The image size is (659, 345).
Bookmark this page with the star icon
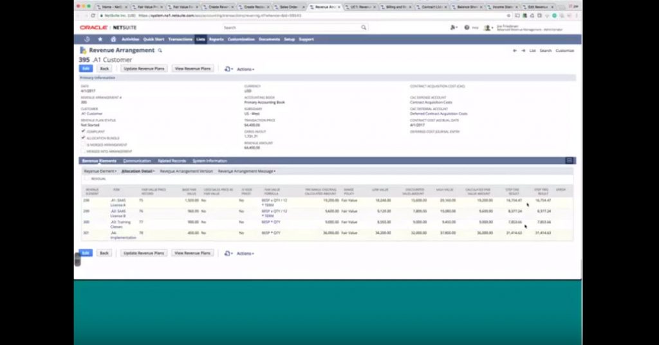point(509,15)
